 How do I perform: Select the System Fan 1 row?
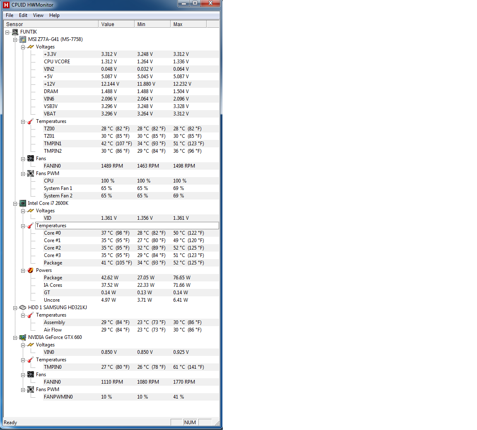[x=131, y=188]
